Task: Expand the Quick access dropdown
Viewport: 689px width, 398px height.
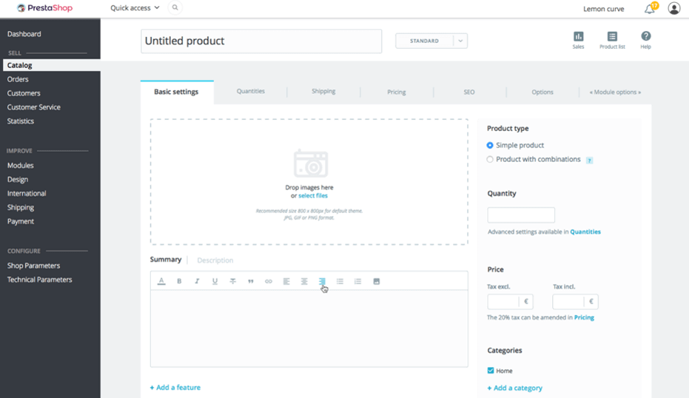Action: click(x=135, y=8)
